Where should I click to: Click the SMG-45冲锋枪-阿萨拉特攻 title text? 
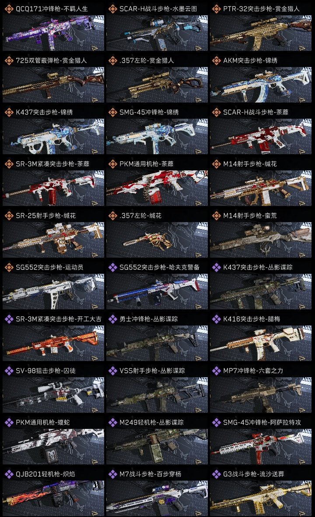click(x=262, y=422)
